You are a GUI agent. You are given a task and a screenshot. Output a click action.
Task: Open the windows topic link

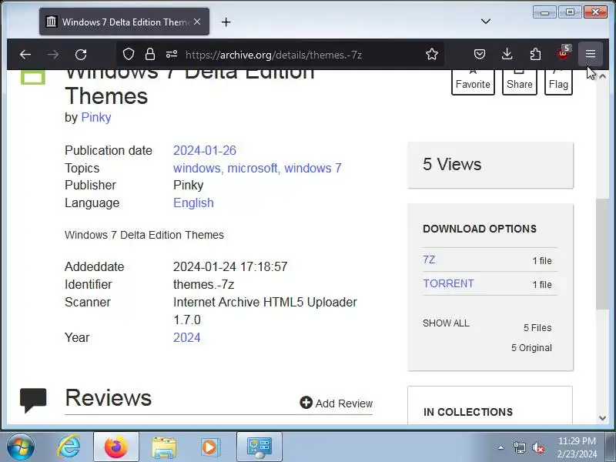point(197,168)
